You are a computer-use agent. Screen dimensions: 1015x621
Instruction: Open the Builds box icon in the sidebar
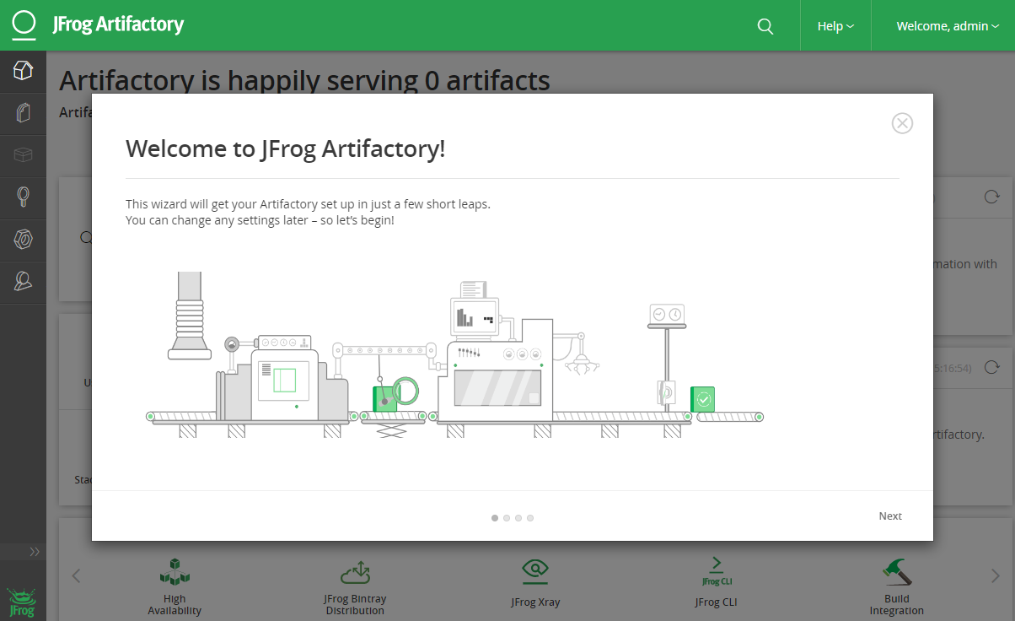coord(23,154)
